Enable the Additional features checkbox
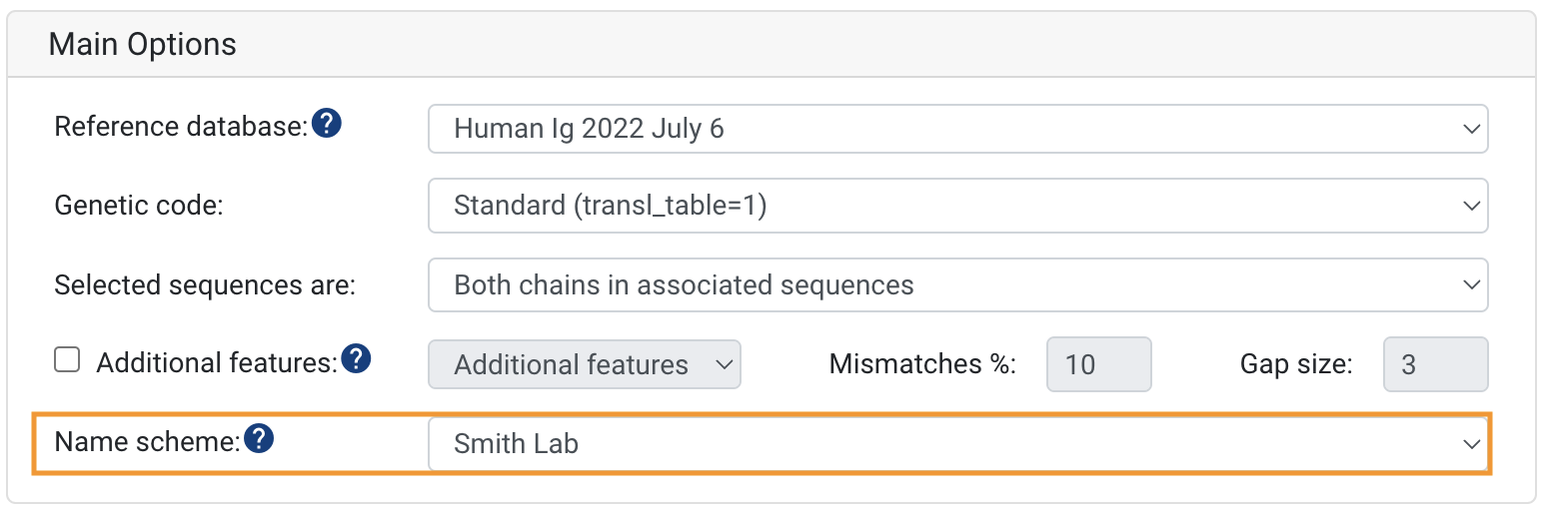 tap(67, 360)
